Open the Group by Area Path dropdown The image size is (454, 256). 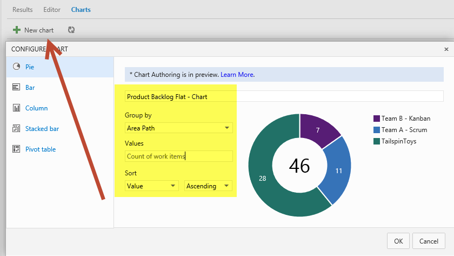tap(178, 128)
